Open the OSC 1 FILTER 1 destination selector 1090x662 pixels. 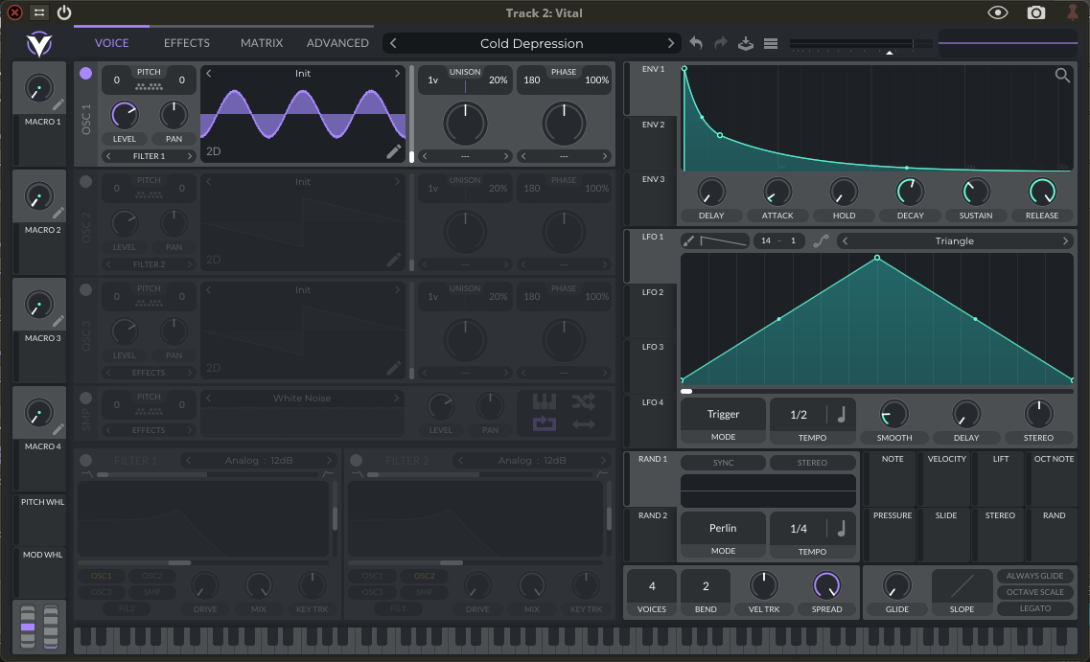pyautogui.click(x=149, y=156)
